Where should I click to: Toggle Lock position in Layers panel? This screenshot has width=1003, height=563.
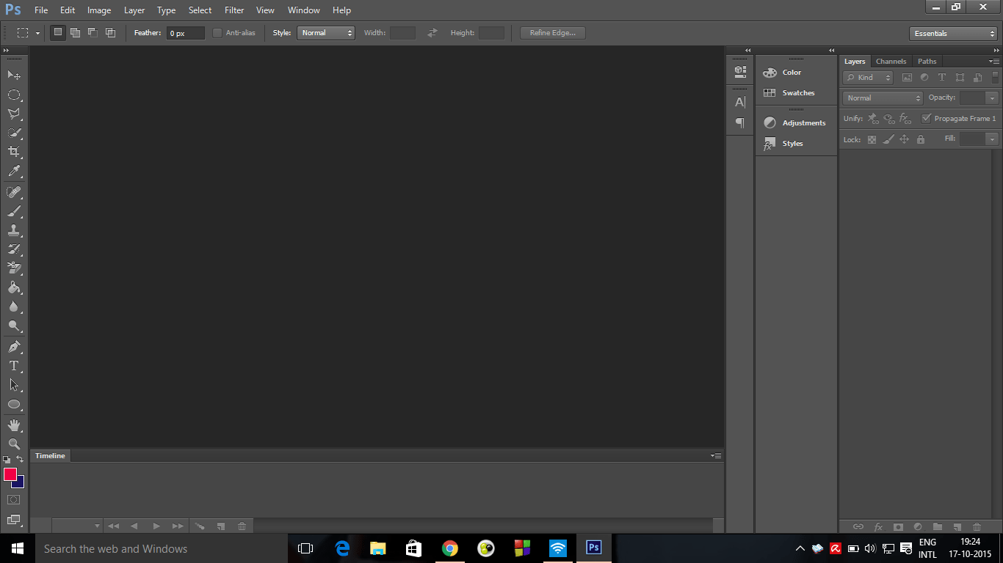pos(905,139)
